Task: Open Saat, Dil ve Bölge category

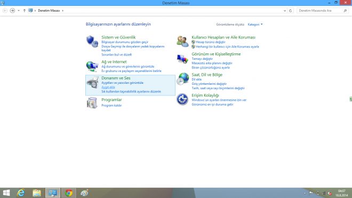Action: [207, 75]
